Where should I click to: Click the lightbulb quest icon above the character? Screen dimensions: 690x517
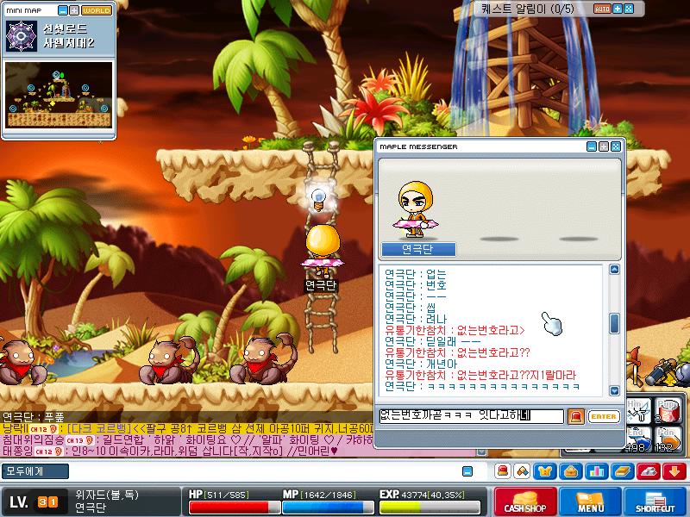[317, 200]
